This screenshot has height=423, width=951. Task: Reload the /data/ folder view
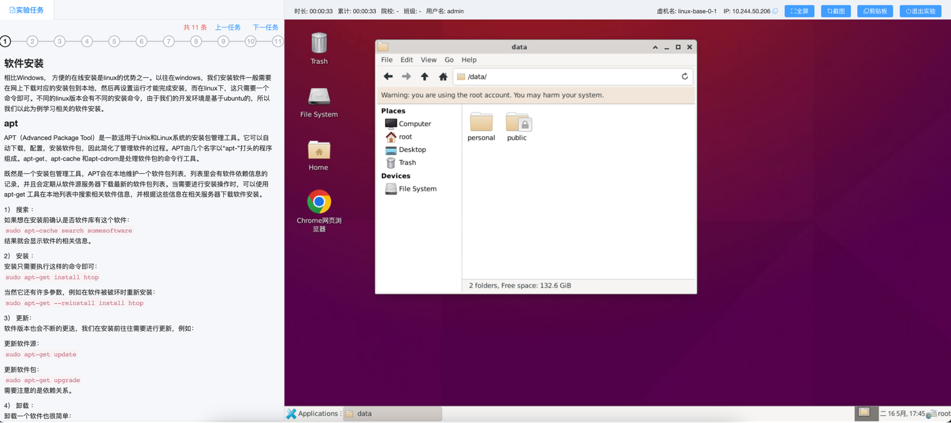coord(684,77)
